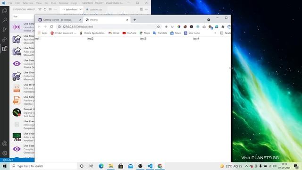
Task: Select the Live Sass Compiler eye icon
Action: [x=17, y=64]
